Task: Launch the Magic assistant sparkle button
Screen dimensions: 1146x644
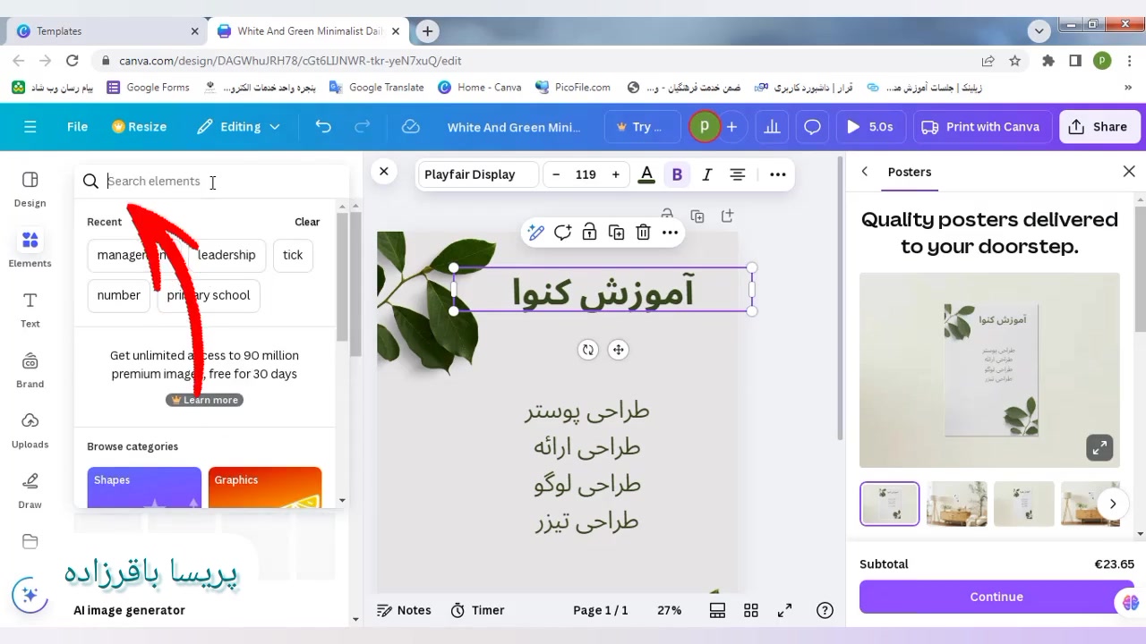Action: coord(30,595)
